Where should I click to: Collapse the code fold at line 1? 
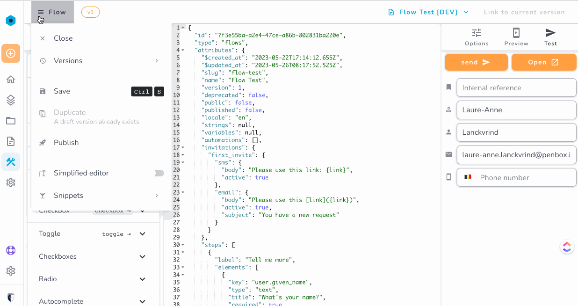tap(183, 28)
